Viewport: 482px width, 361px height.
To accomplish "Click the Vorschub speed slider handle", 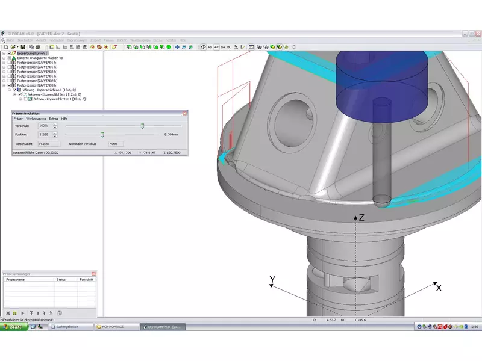I will coord(142,126).
